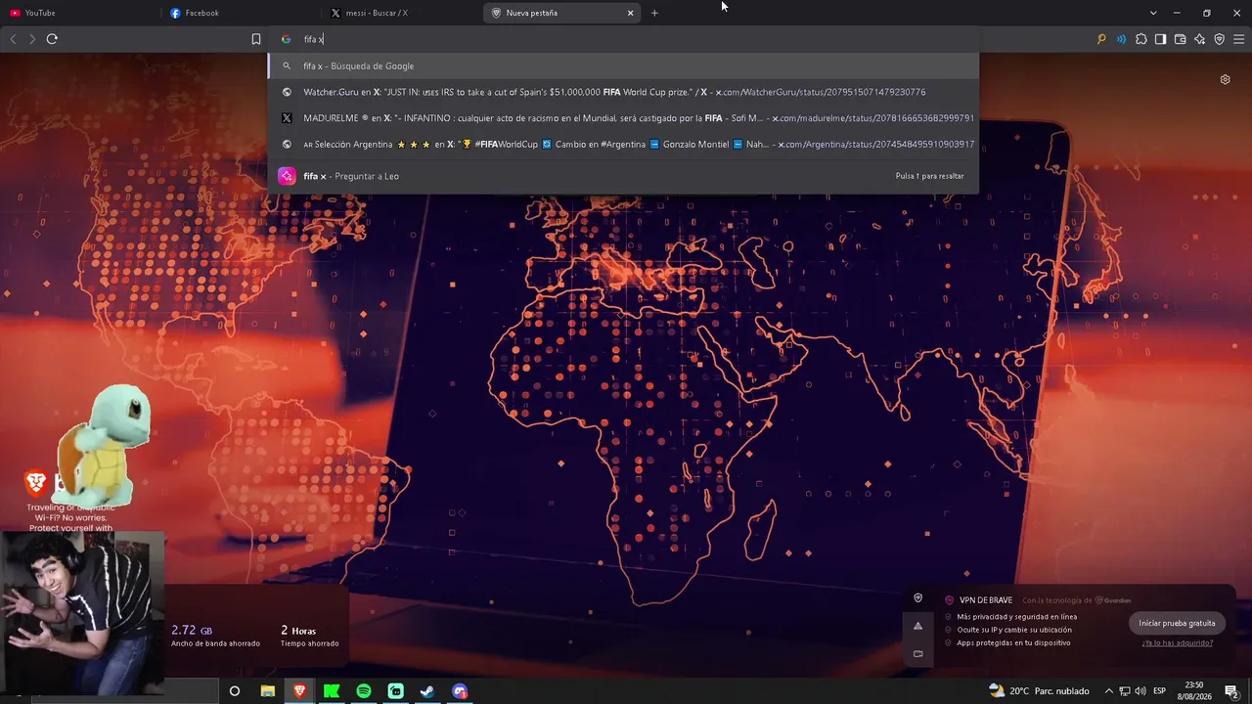The height and width of the screenshot is (704, 1252).
Task: Click the 'VPN DE BRAVE' heading
Action: coord(986,600)
